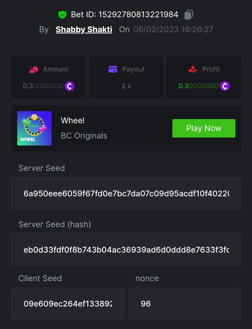This screenshot has width=252, height=329.
Task: Select the Server Seed field
Action: point(126,194)
